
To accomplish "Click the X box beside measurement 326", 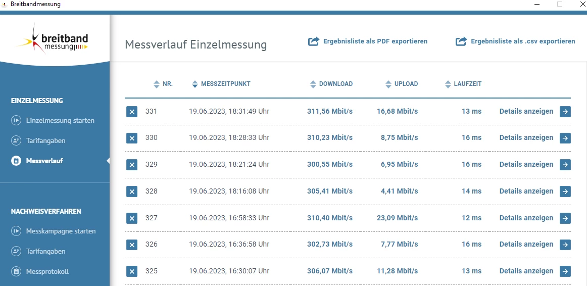I will 131,245.
